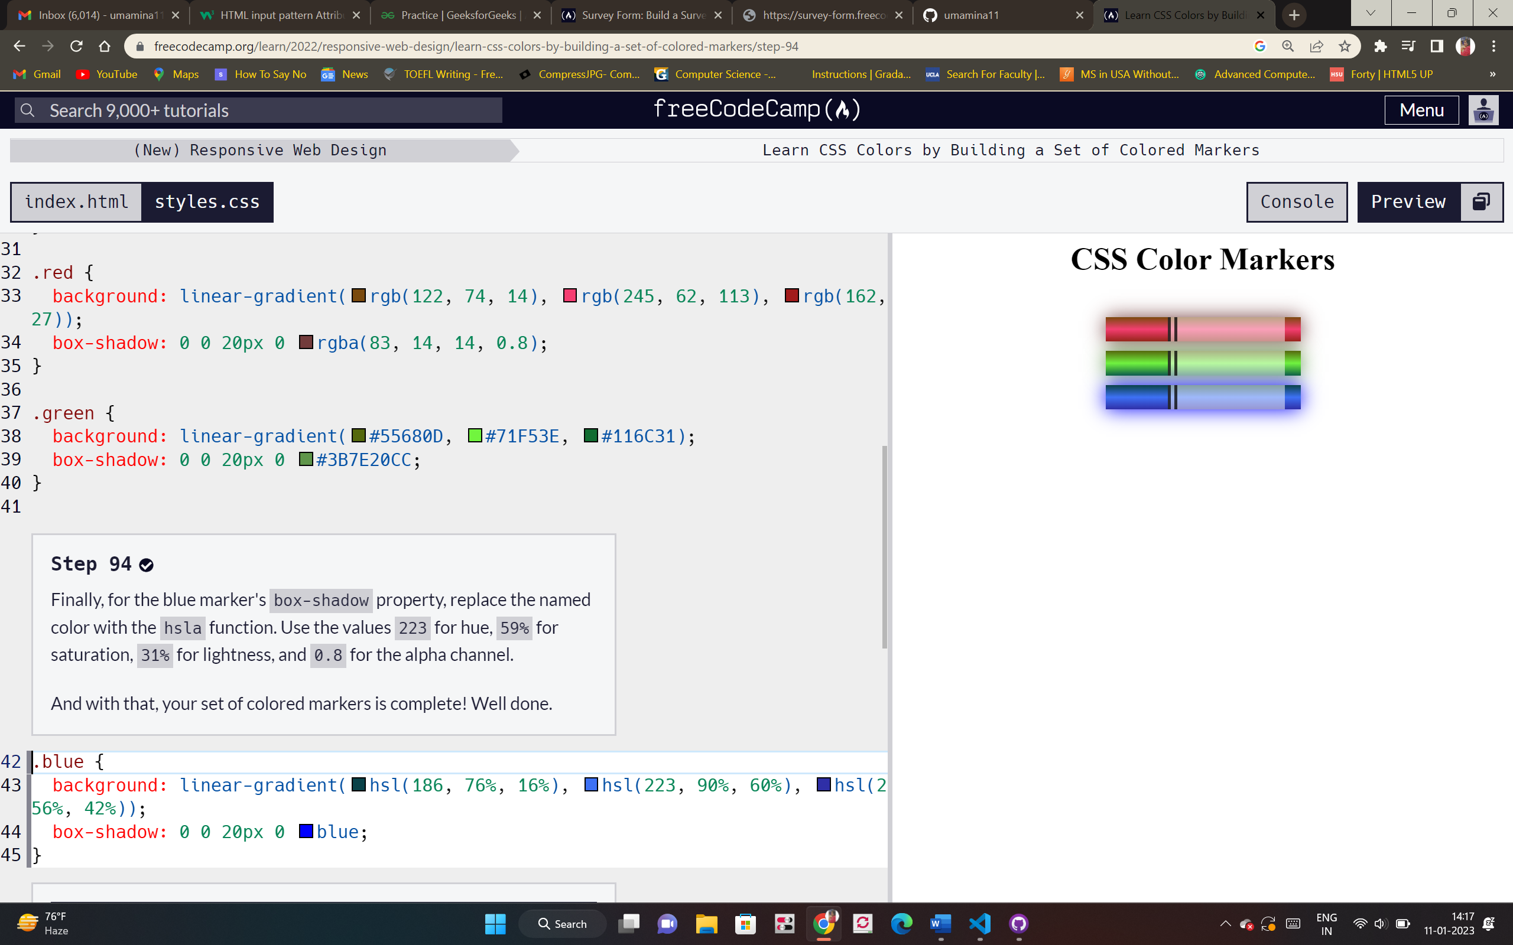The width and height of the screenshot is (1513, 945).
Task: Toggle the split editor layout icon beside Preview
Action: tap(1480, 201)
